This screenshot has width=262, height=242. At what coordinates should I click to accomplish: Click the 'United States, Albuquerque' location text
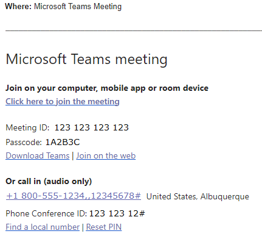[x=198, y=196]
